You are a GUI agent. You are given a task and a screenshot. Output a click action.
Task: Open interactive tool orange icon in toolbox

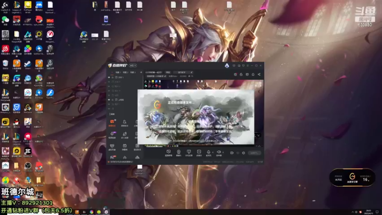click(x=112, y=123)
